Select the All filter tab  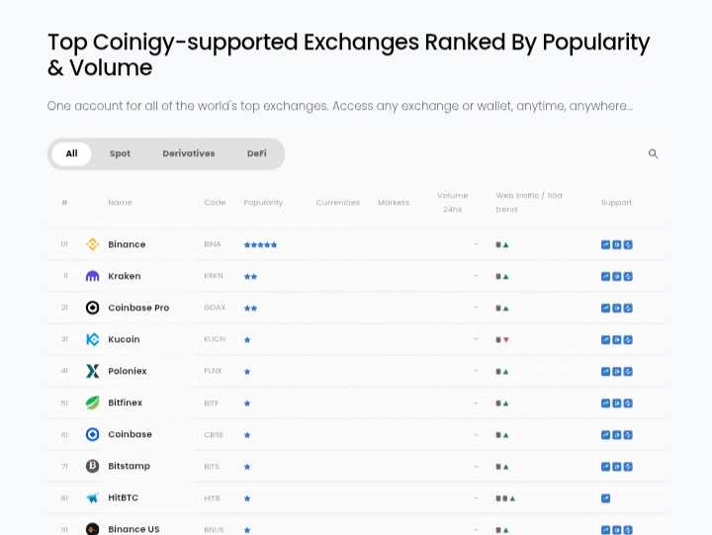[71, 154]
